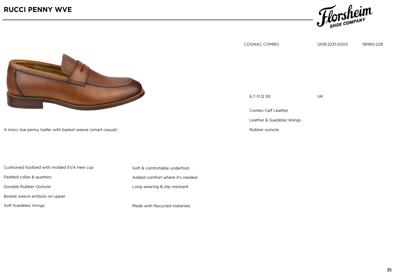The image size is (399, 274).
Task: Click the Florsheim Shoe Company logo
Action: (345, 16)
